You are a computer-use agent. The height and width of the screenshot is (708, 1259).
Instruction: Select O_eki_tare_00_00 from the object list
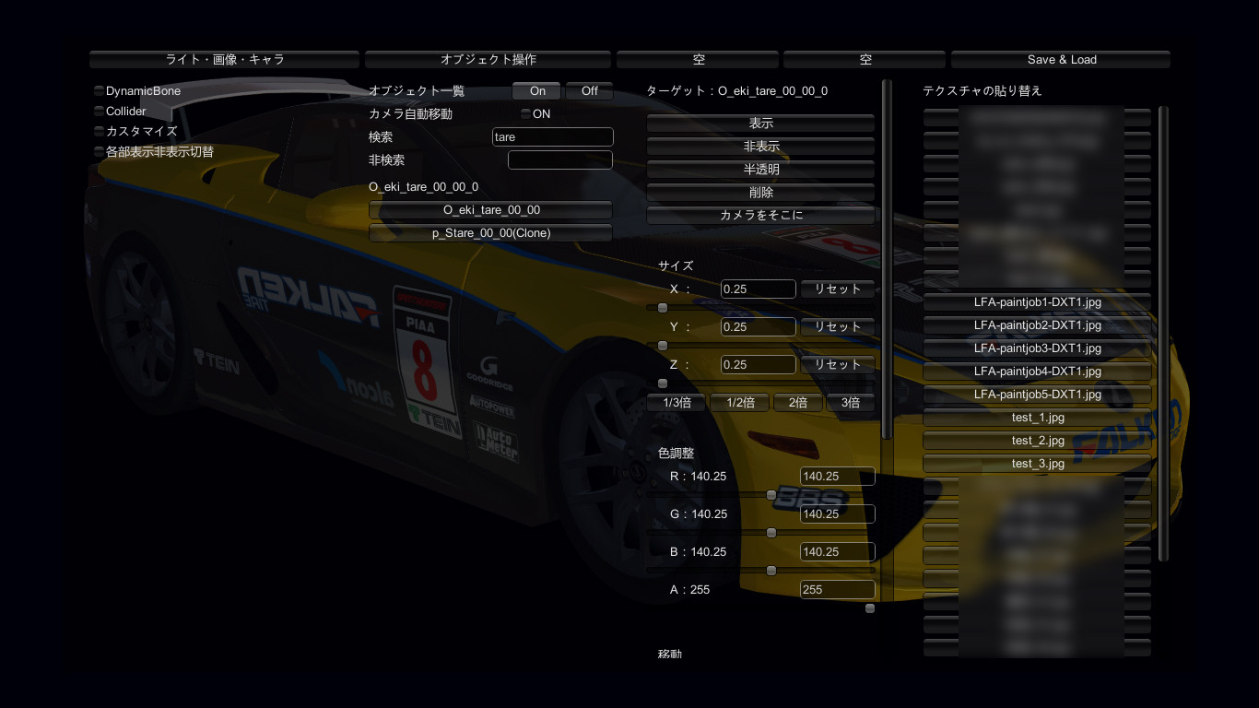tap(490, 210)
